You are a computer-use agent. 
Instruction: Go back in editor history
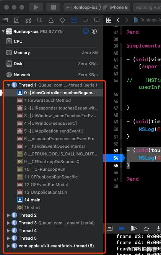(118, 20)
